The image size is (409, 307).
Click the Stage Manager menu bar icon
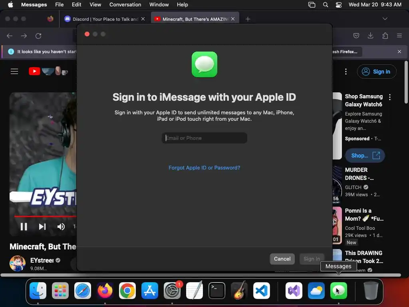312,5
